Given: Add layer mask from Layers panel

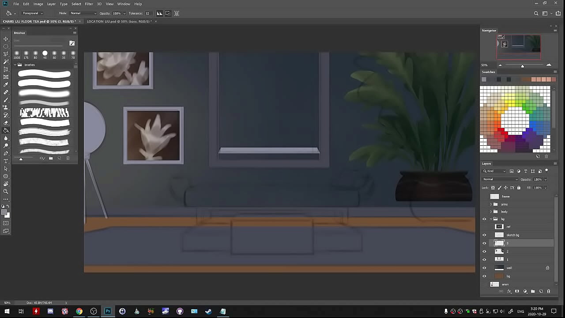Looking at the screenshot, I should [517, 291].
